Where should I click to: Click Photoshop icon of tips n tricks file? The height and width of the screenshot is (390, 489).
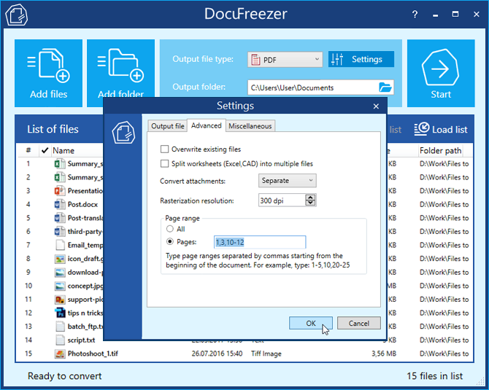pos(60,313)
